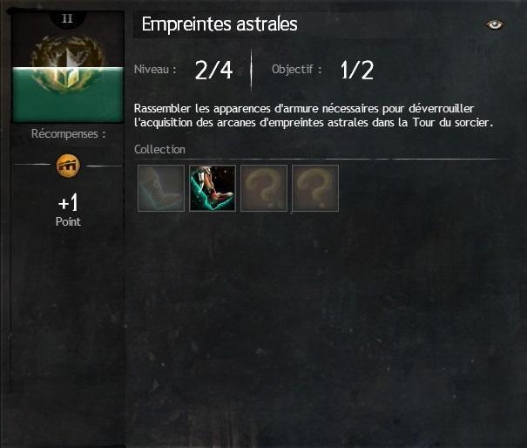Select the unlocked red boot skin icon

pyautogui.click(x=213, y=188)
